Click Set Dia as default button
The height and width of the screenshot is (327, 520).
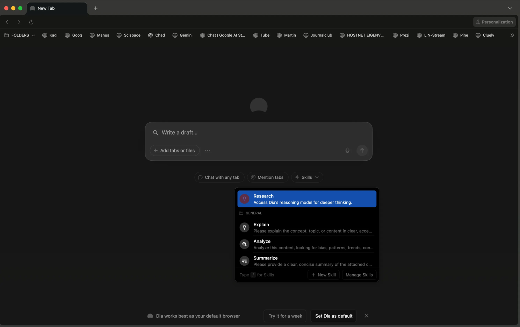click(x=333, y=316)
